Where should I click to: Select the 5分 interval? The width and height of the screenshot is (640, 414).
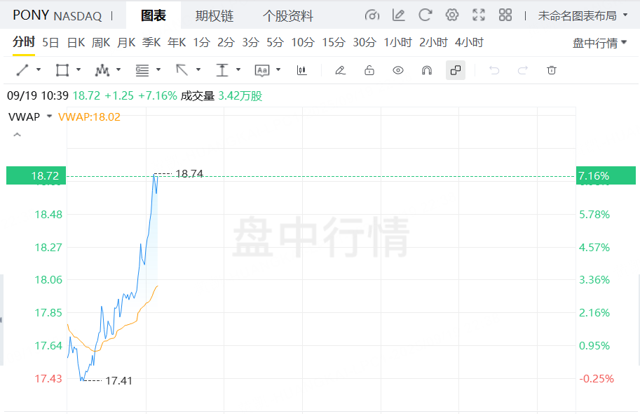point(275,43)
